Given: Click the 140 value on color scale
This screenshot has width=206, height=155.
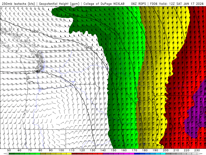Looking at the screenshot, I should [103, 150].
